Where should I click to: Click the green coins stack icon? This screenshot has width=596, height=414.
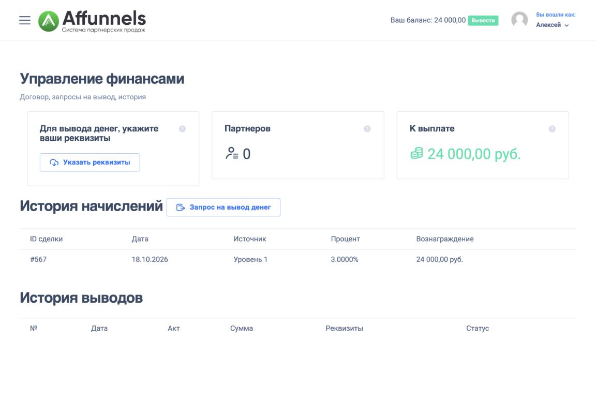coord(416,153)
